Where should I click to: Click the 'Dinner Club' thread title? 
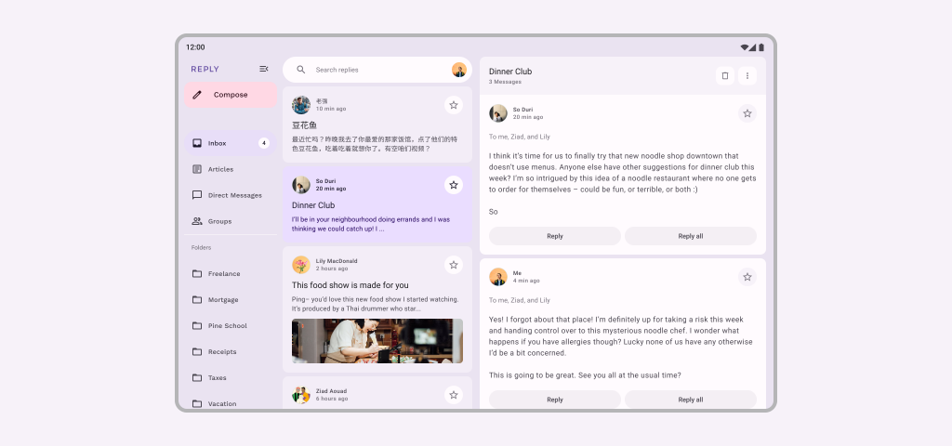tap(510, 72)
